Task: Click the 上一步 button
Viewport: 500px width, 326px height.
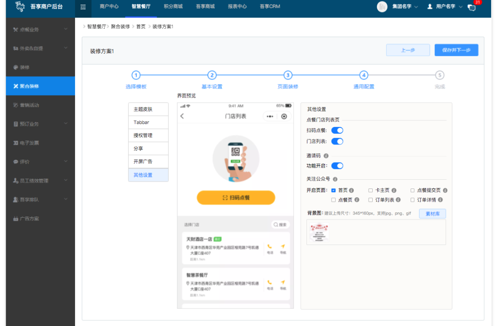Action: [408, 50]
